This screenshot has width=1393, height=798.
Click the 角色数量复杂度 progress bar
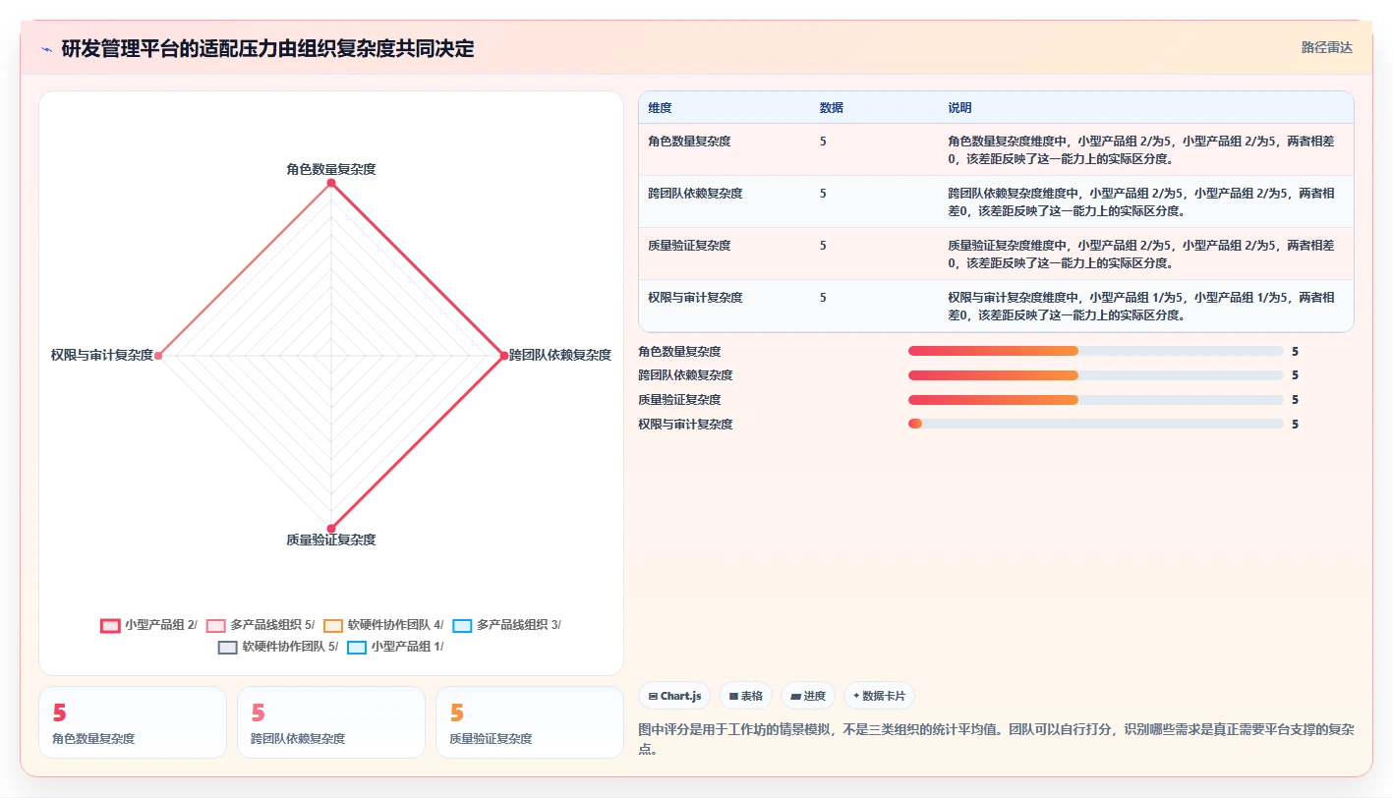point(1095,351)
